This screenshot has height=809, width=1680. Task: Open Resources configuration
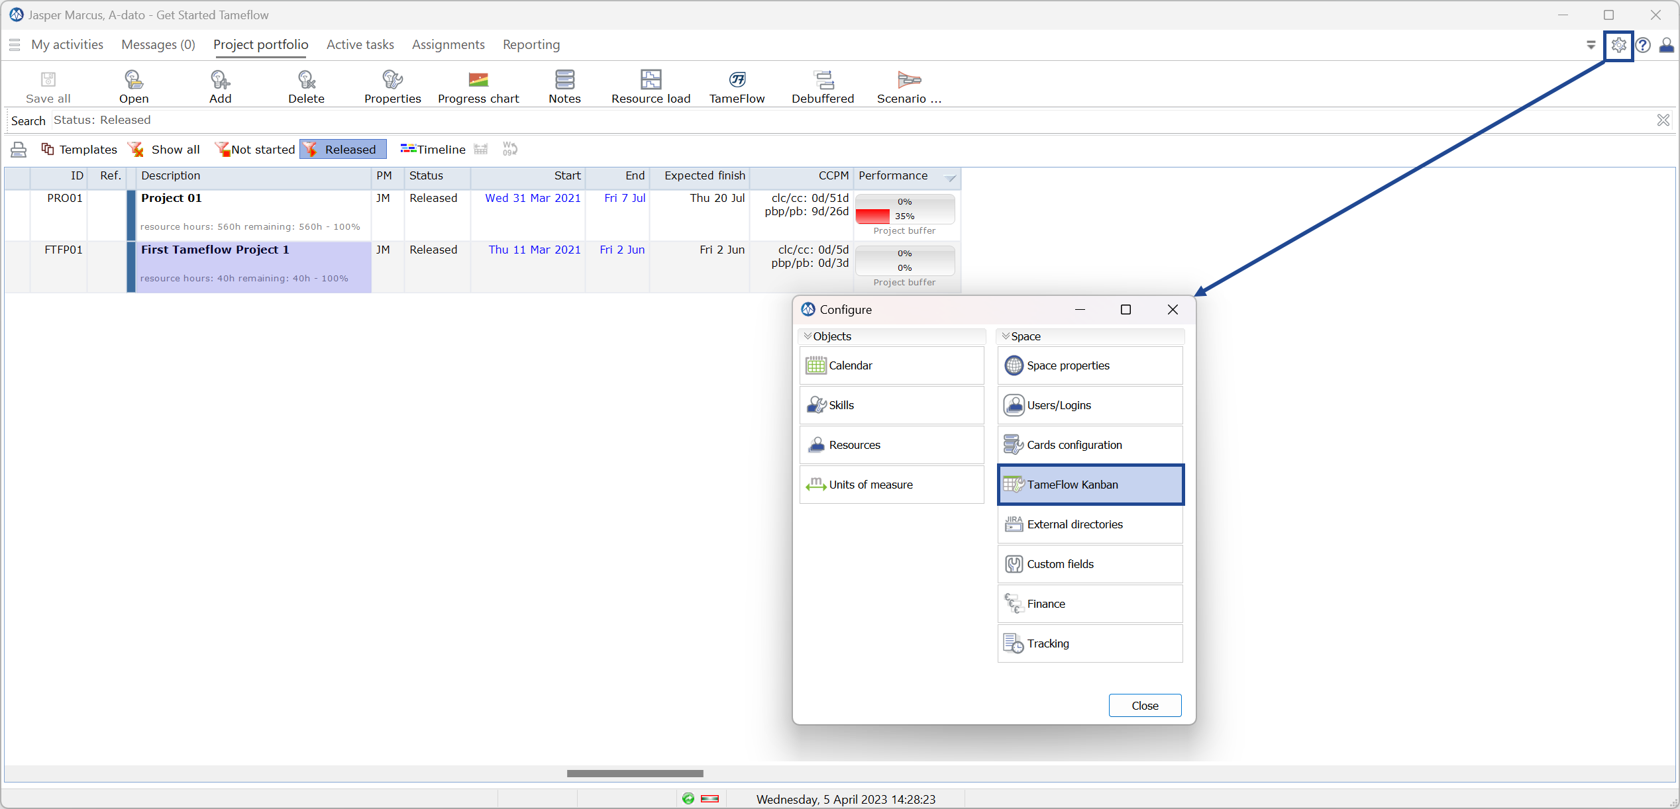[892, 445]
